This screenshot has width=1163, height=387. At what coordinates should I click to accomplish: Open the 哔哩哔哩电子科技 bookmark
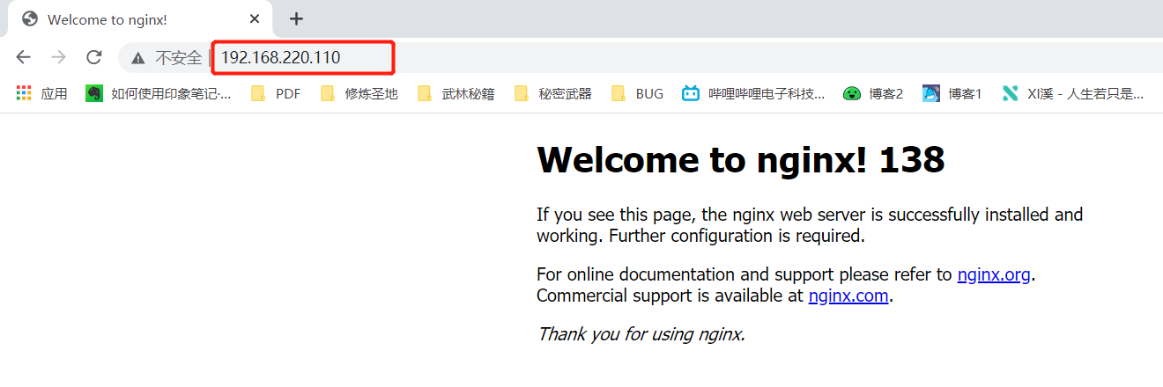753,93
